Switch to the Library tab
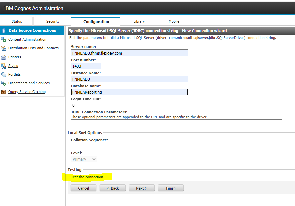Viewport: 295px width, 206px height. click(x=139, y=21)
